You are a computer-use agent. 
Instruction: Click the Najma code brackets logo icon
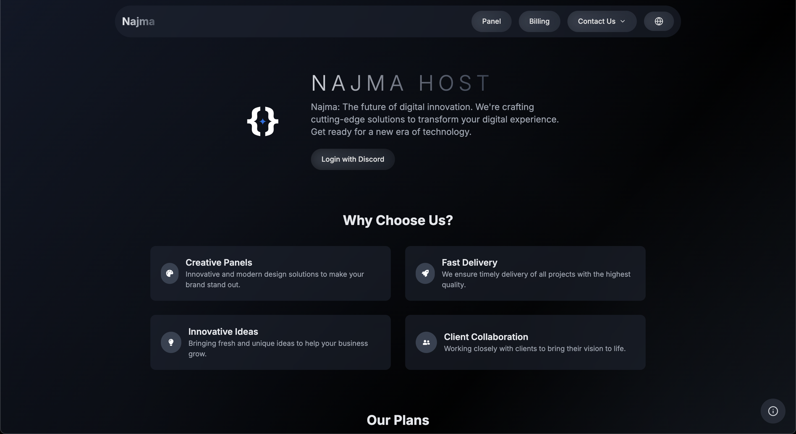pyautogui.click(x=262, y=121)
